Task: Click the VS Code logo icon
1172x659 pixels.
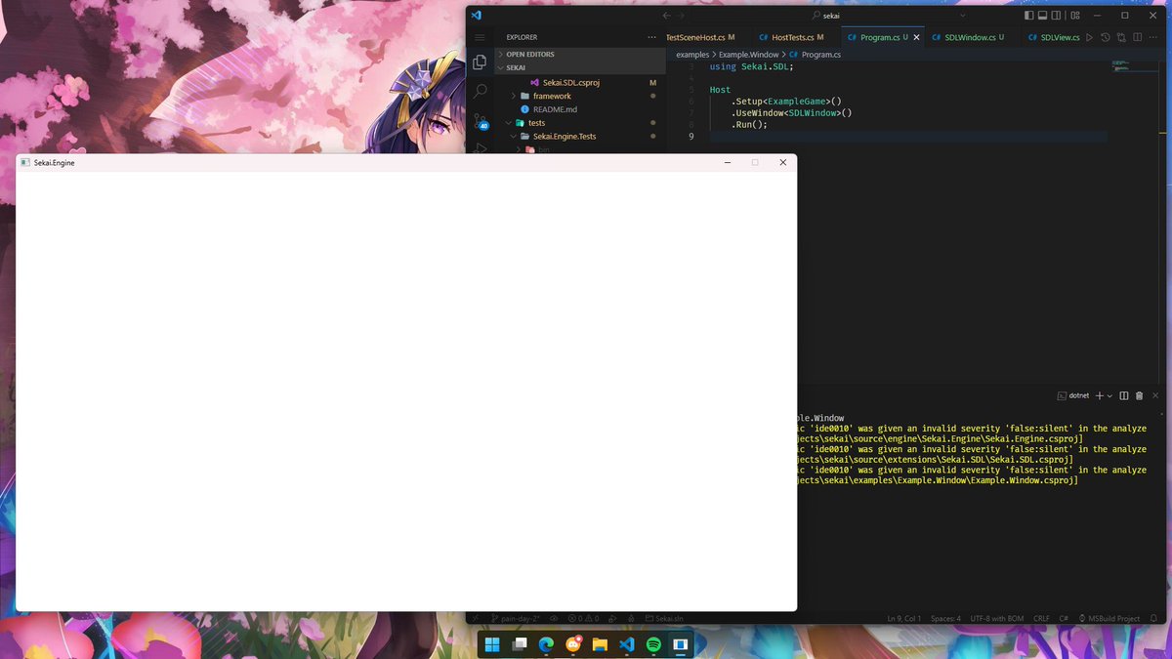Action: (477, 16)
